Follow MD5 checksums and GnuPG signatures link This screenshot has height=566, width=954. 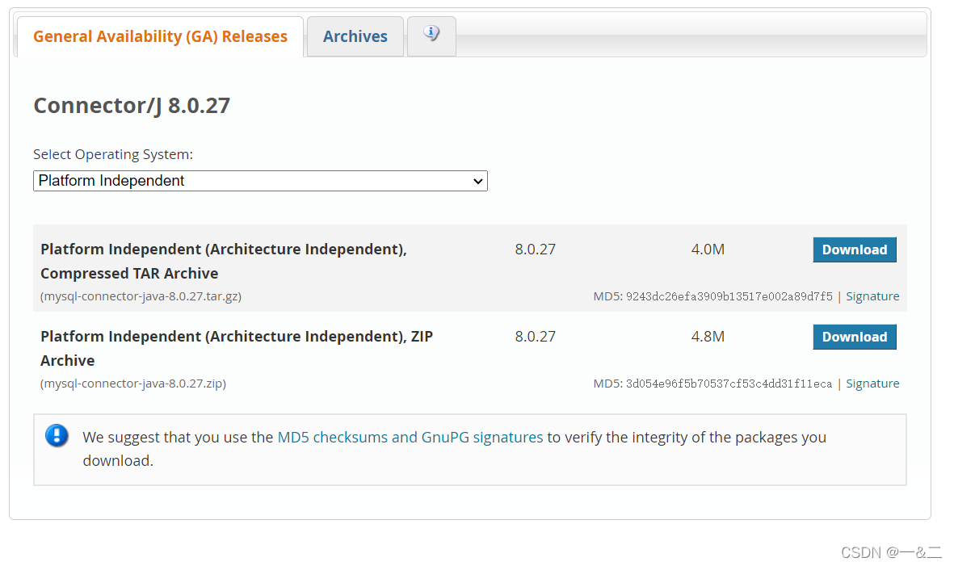[410, 437]
